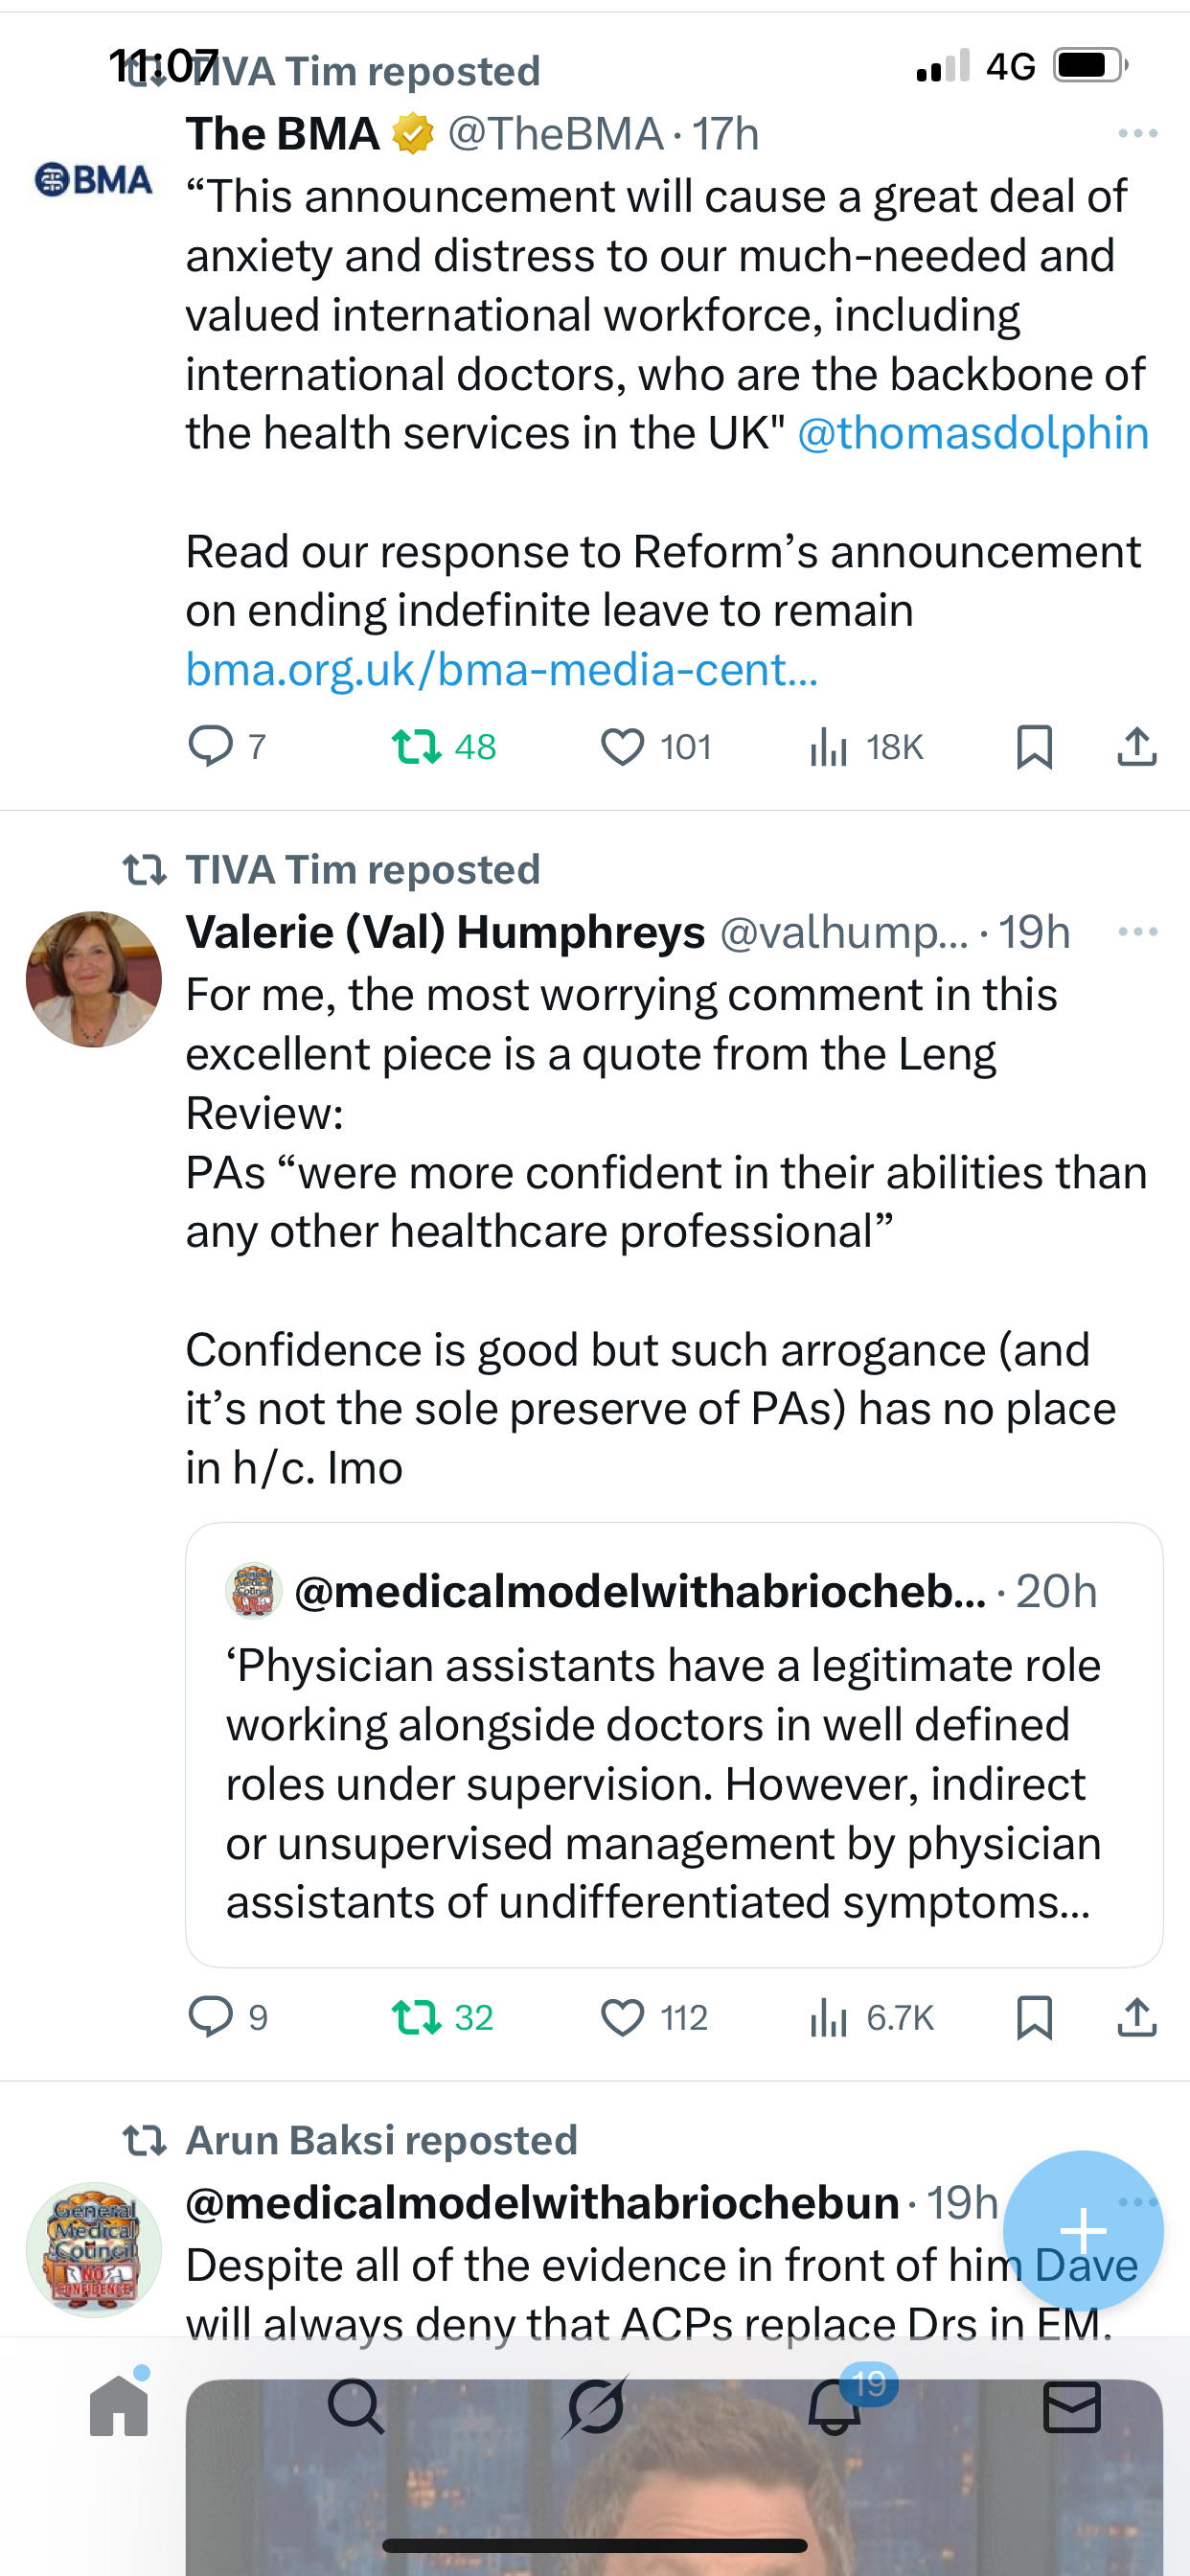Share Valerie Humphreys post
Viewport: 1190px width, 2576px height.
click(1137, 2017)
